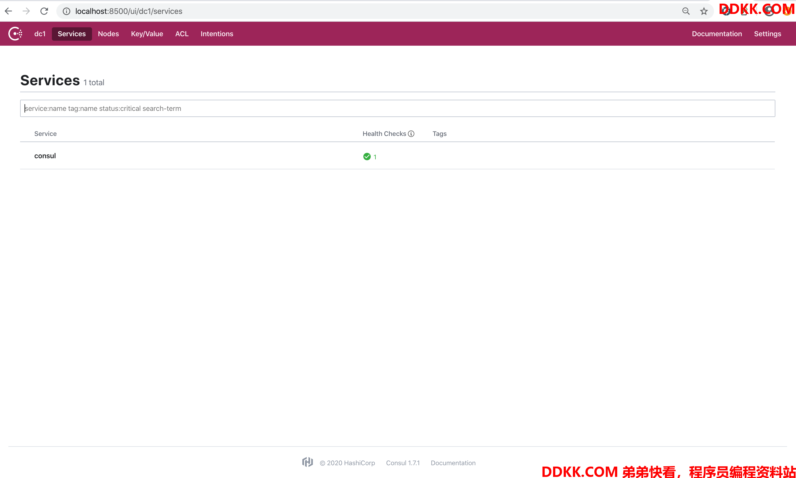Click the browser address bar URL

[x=129, y=11]
